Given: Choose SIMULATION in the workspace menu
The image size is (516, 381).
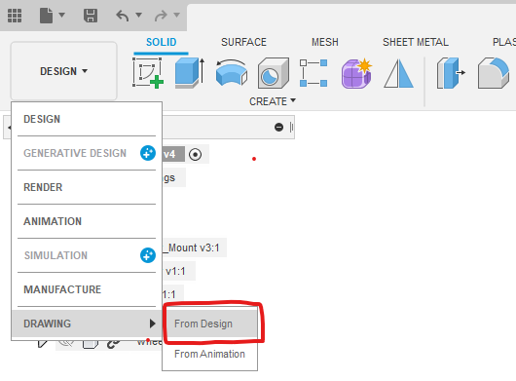Looking at the screenshot, I should (x=87, y=255).
